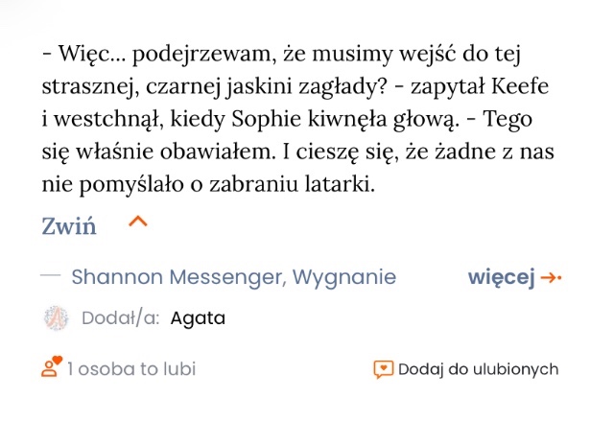Click the orange arrow beside więcej
Viewport: 614px width, 421px height.
(551, 278)
